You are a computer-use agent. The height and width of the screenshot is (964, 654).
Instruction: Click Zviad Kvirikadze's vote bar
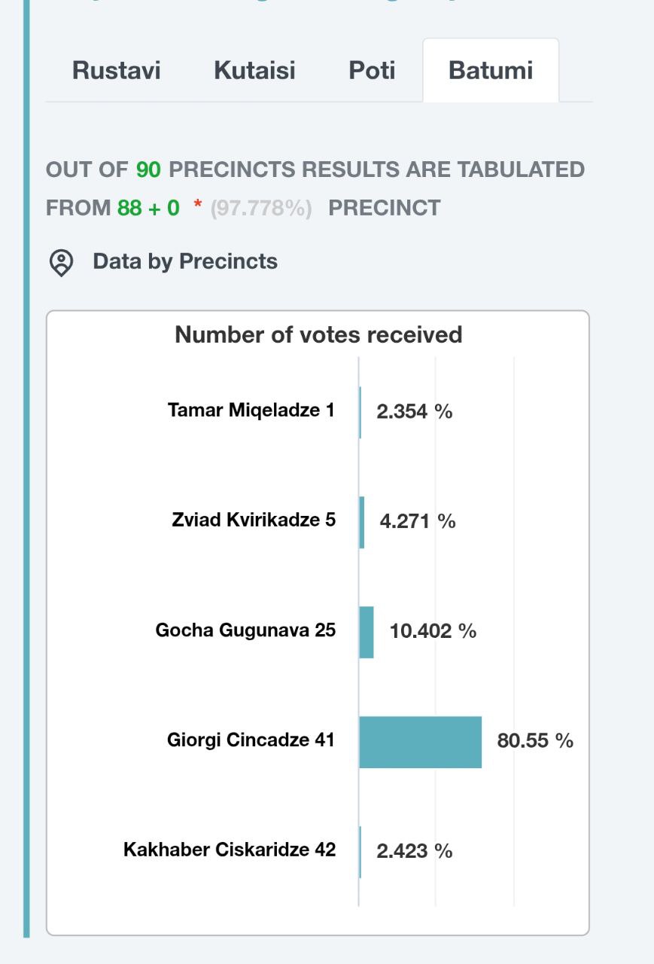pyautogui.click(x=362, y=522)
